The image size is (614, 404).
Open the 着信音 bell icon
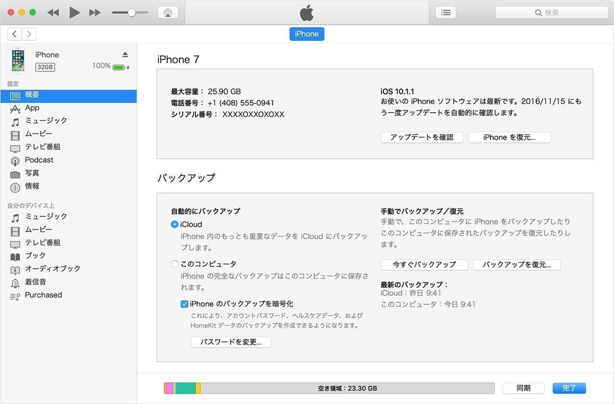pos(15,283)
